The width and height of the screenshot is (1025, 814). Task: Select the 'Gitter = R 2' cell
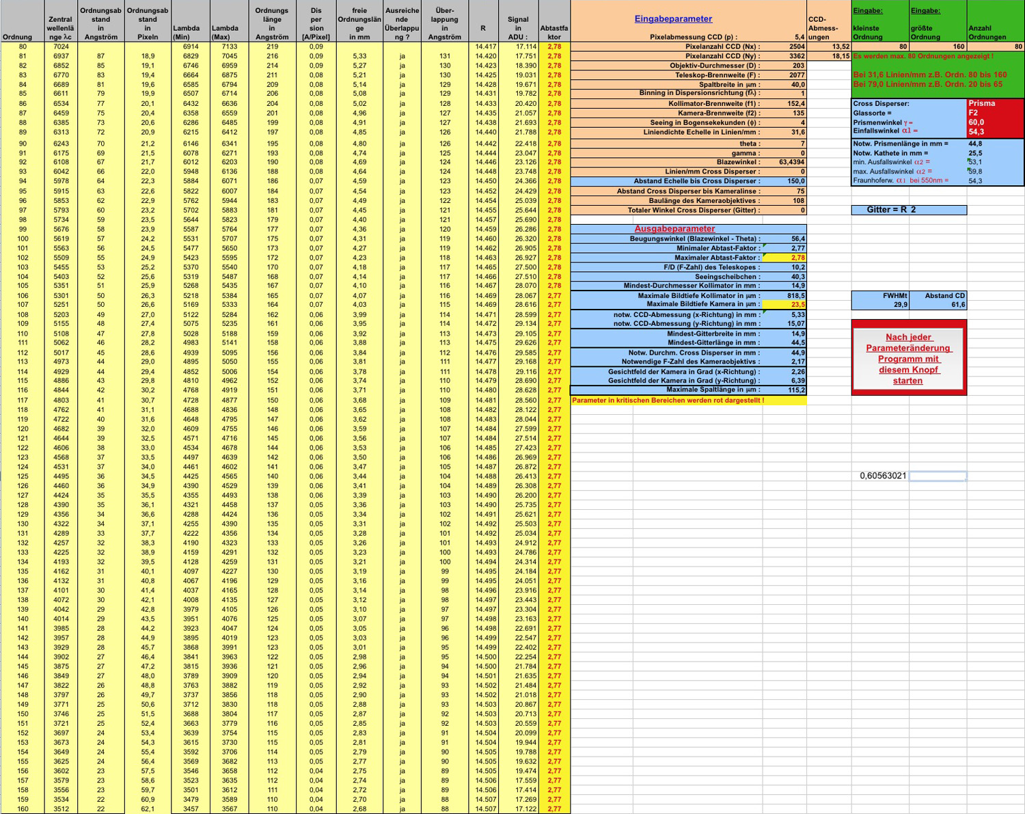click(x=909, y=210)
